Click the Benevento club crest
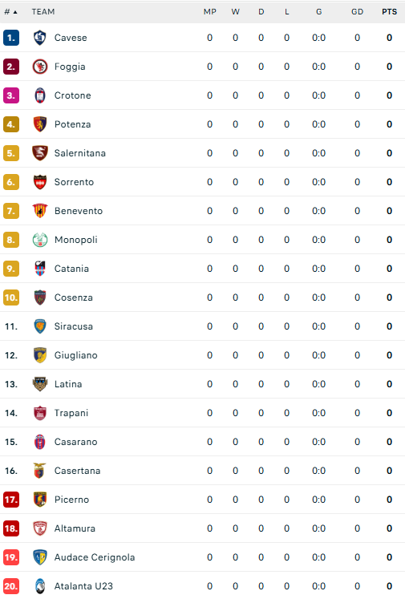Viewport: 405px width, 599px height. (x=40, y=211)
